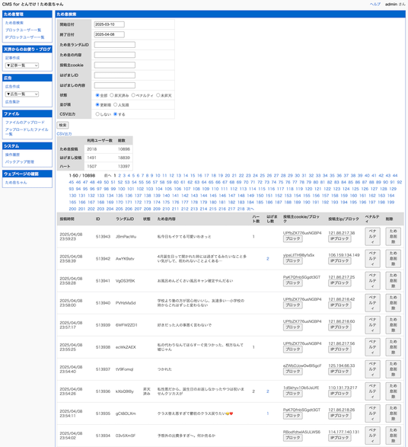Viewport: 408px width, 447px height.
Task: Choose 人気順 sort order radio option
Action: pyautogui.click(x=116, y=104)
